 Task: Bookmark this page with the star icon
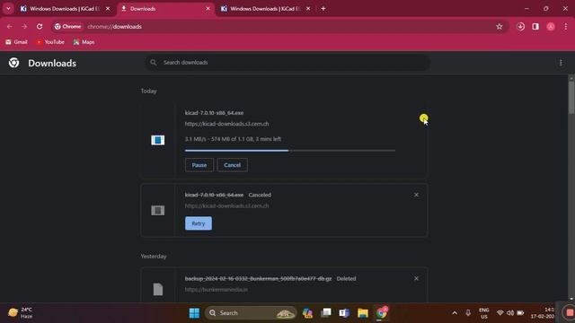(x=500, y=26)
